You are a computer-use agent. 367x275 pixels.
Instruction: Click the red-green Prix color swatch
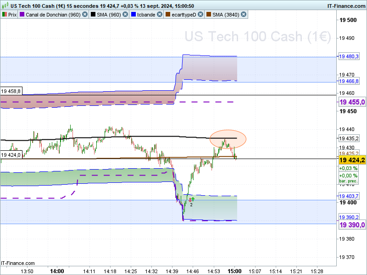pyautogui.click(x=5, y=15)
